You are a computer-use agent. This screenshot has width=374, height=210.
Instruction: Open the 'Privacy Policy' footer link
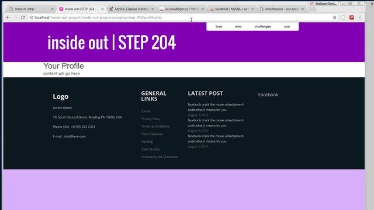pyautogui.click(x=151, y=118)
